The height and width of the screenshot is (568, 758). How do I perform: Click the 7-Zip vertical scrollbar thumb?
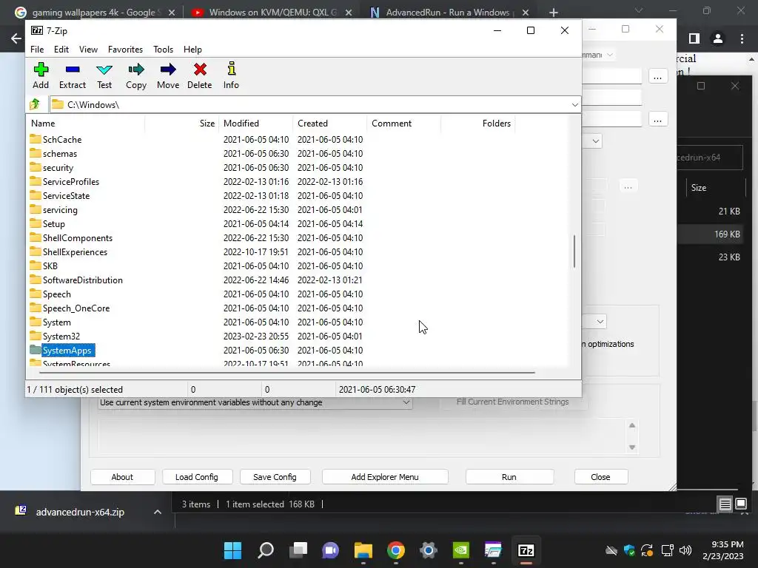point(574,251)
